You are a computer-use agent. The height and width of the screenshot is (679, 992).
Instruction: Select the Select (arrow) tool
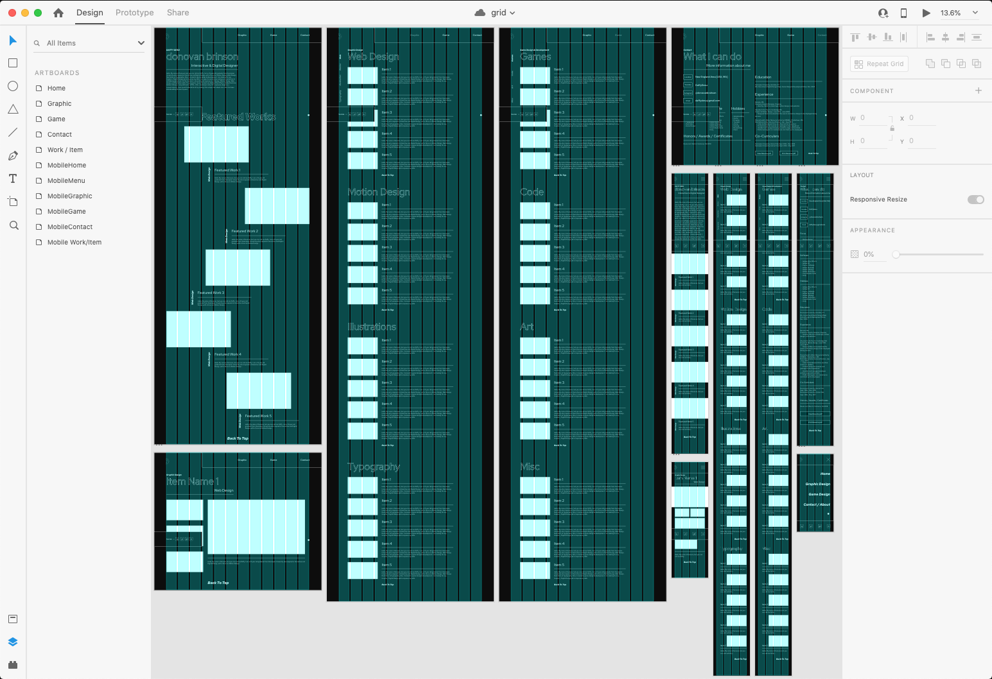(x=13, y=40)
